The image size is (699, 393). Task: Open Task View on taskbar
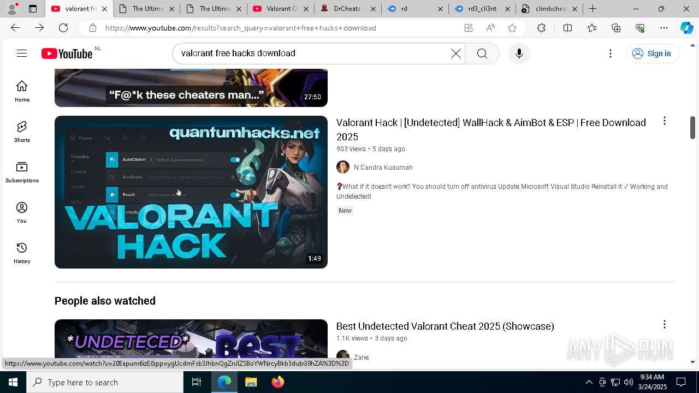click(x=197, y=382)
